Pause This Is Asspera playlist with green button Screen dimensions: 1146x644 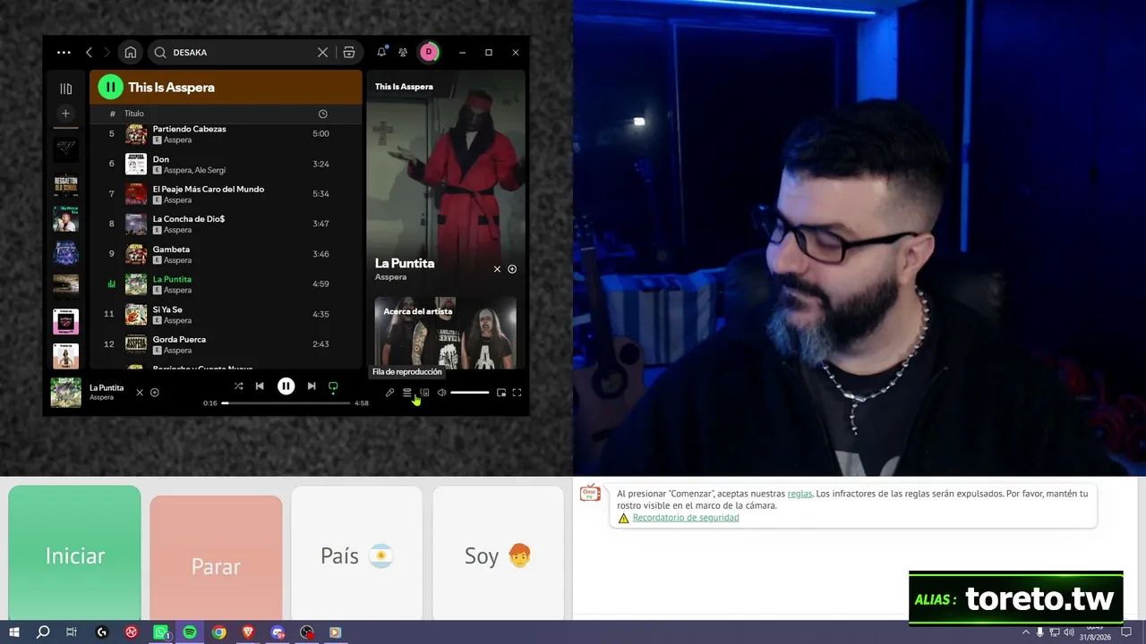110,87
